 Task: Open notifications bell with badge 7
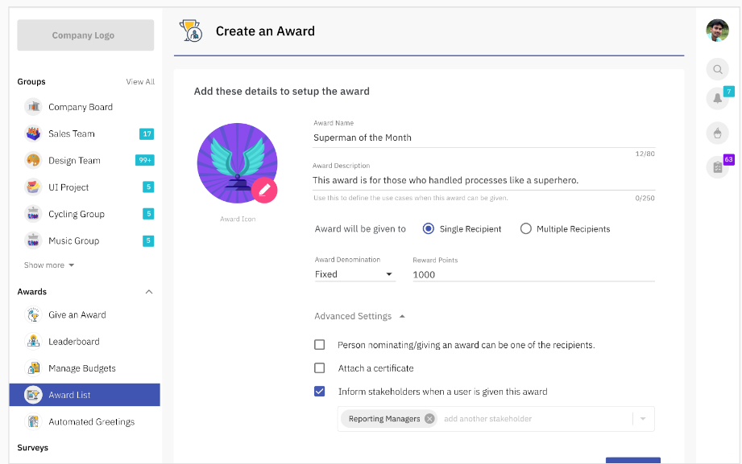[717, 98]
